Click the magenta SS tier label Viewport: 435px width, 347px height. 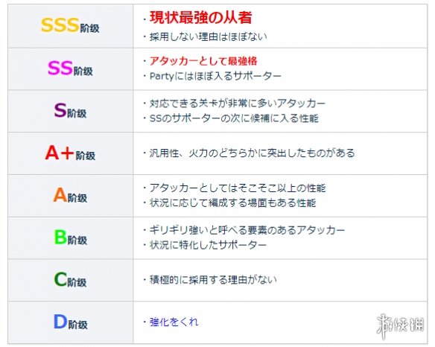point(70,69)
